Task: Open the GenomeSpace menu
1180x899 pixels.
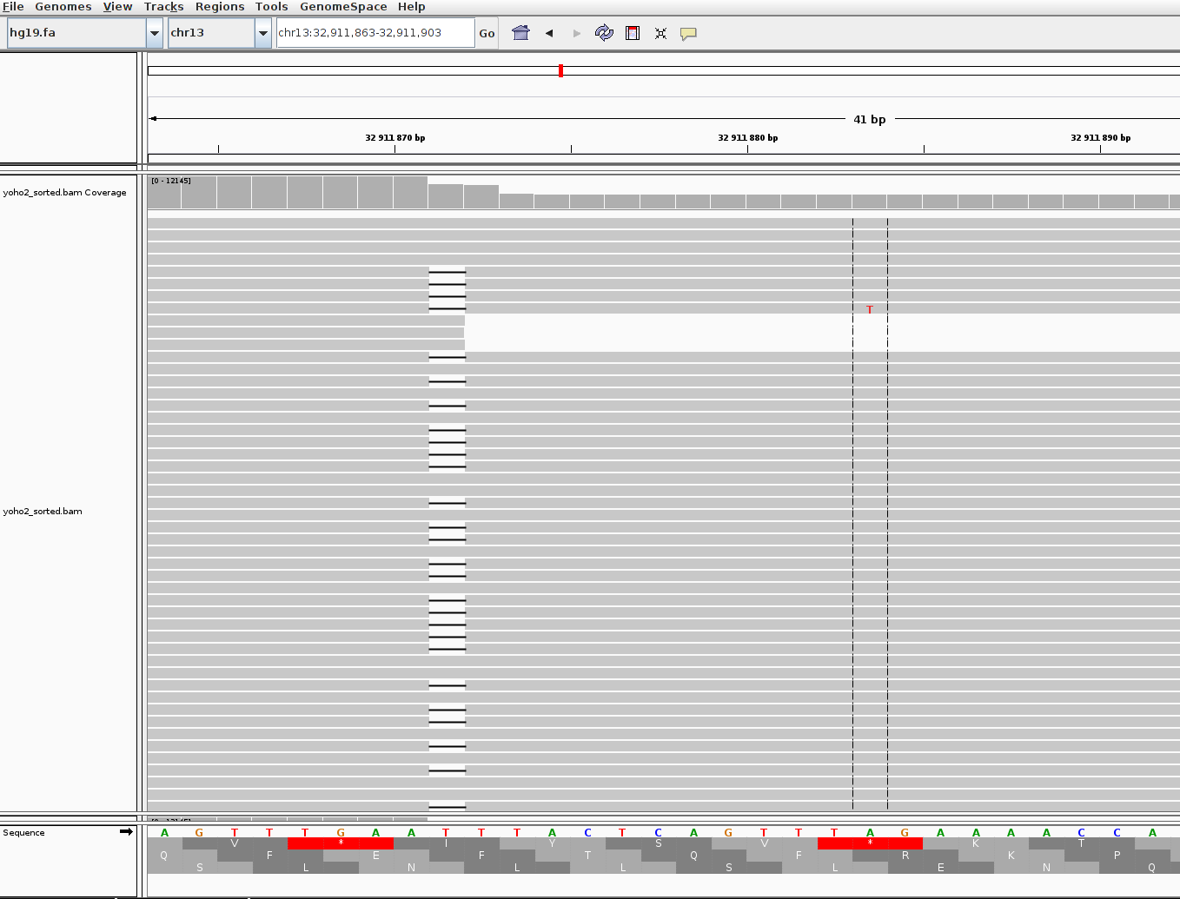Action: [x=343, y=7]
